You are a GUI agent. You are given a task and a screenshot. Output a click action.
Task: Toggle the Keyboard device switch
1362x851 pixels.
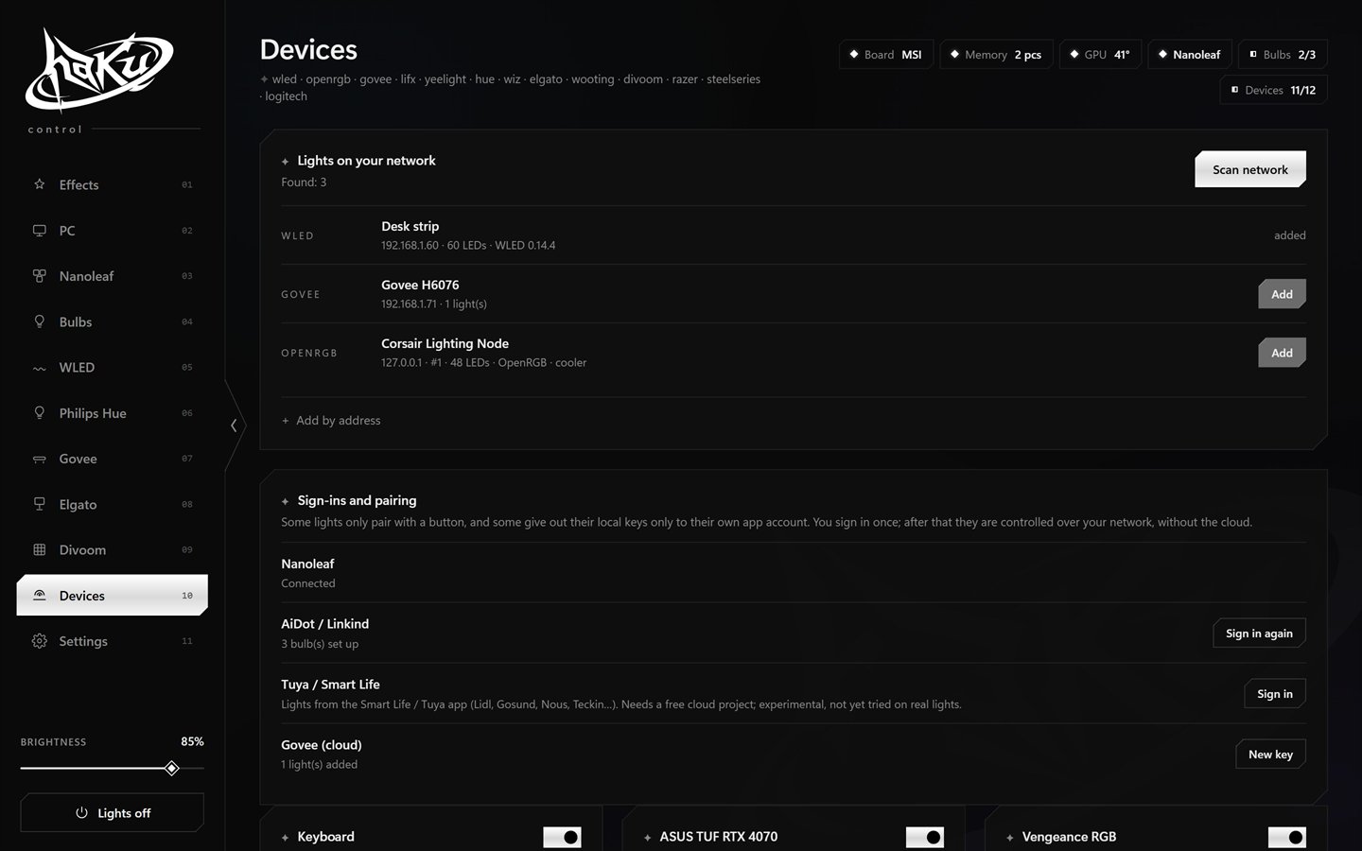coord(562,837)
